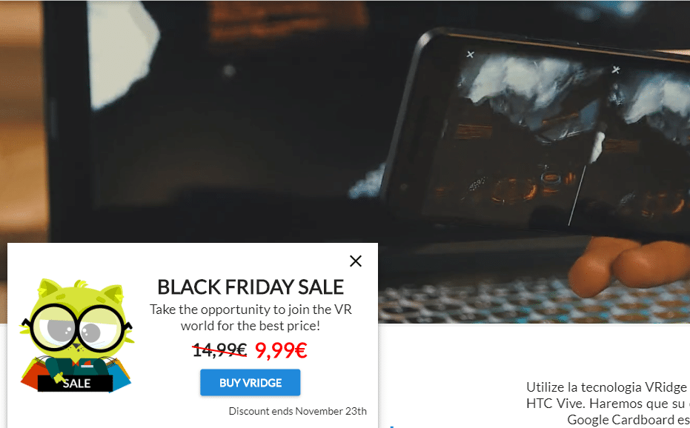The height and width of the screenshot is (428, 690).
Task: Click the mascot's round black glasses
Action: [77, 328]
